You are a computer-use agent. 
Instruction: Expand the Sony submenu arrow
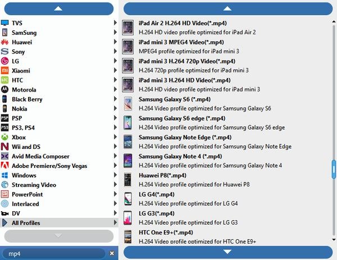[x=115, y=51]
